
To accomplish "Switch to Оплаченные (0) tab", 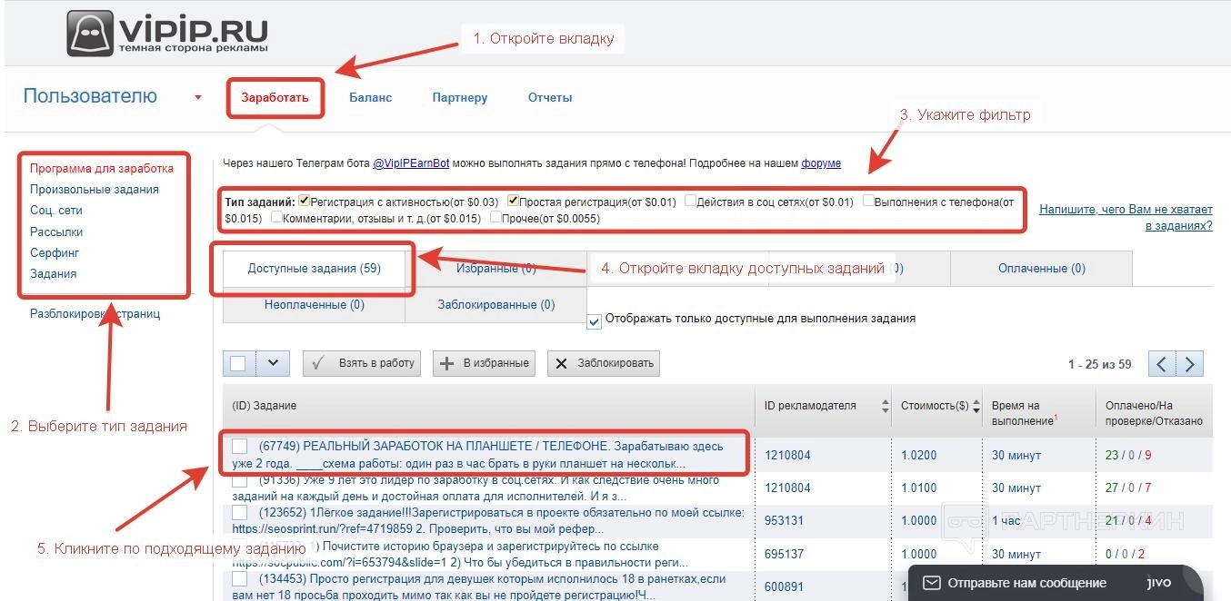I will click(x=1041, y=269).
